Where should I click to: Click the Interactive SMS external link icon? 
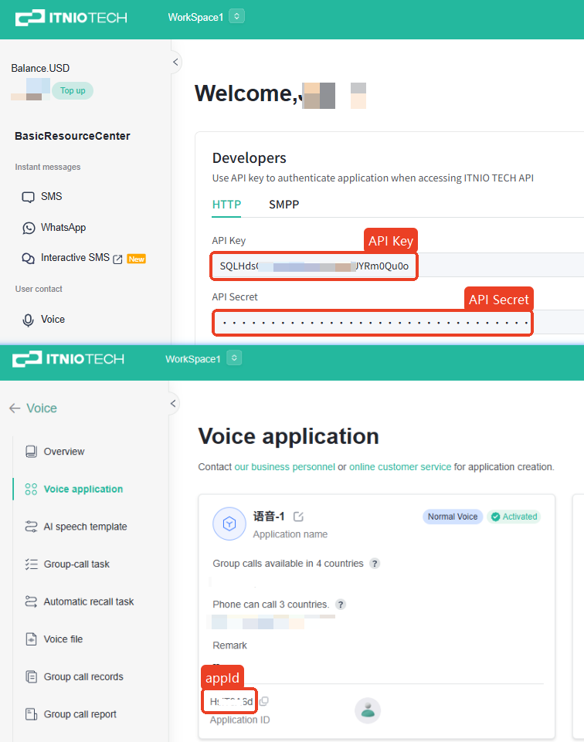118,259
